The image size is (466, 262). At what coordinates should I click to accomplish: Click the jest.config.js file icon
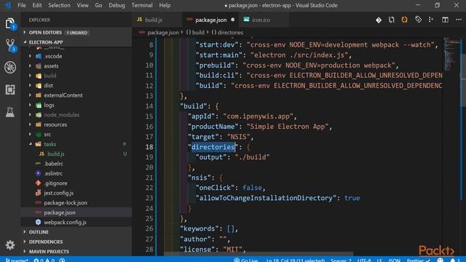tap(38, 193)
